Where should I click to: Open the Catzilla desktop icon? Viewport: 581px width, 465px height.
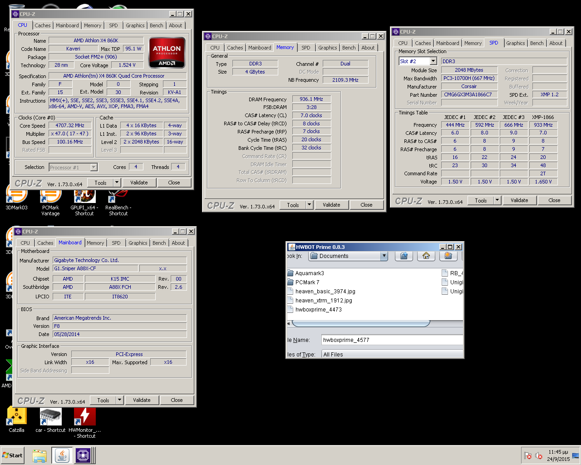pyautogui.click(x=16, y=420)
